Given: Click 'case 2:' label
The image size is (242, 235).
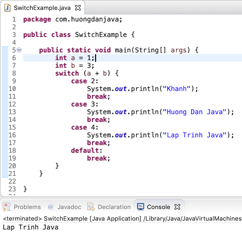Looking at the screenshot, I should click(85, 81).
